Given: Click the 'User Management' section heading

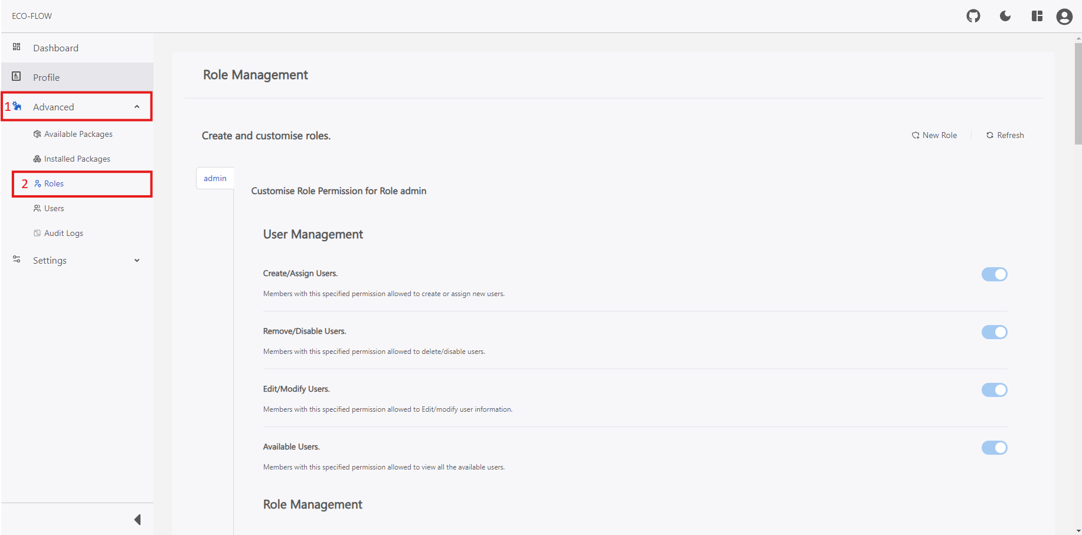Looking at the screenshot, I should pos(313,234).
